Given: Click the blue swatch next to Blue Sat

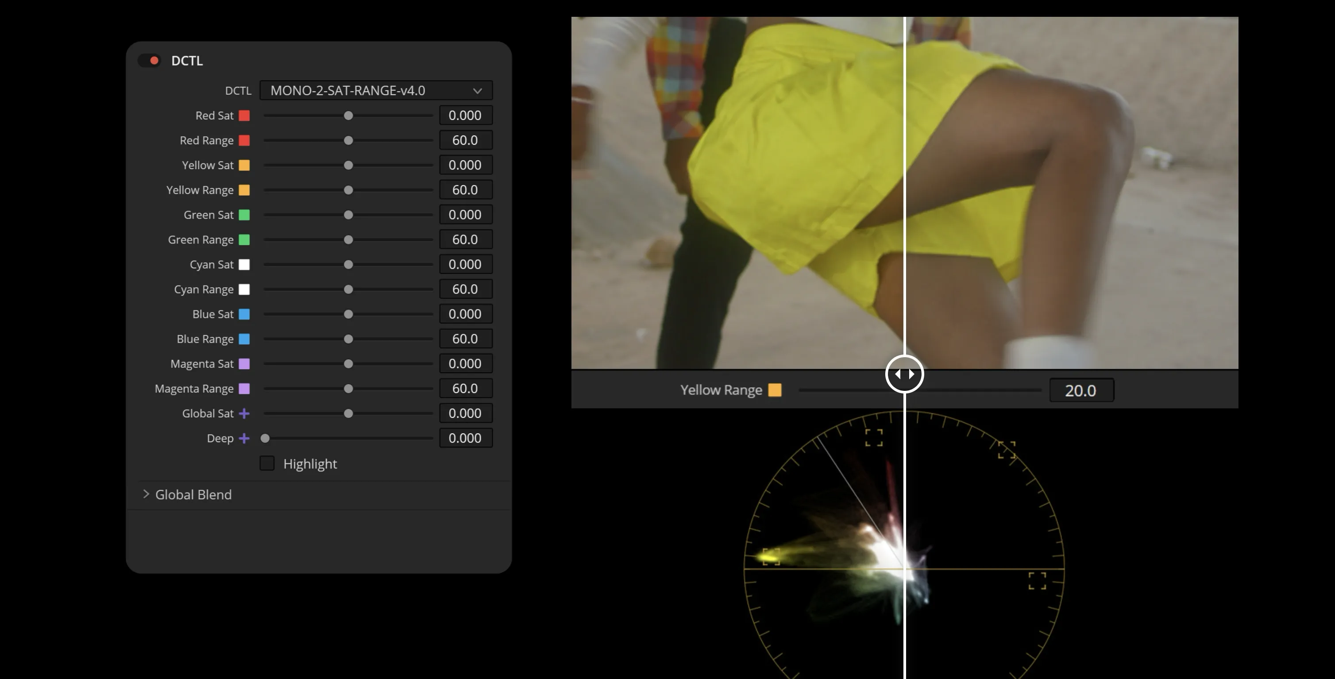Looking at the screenshot, I should 244,315.
